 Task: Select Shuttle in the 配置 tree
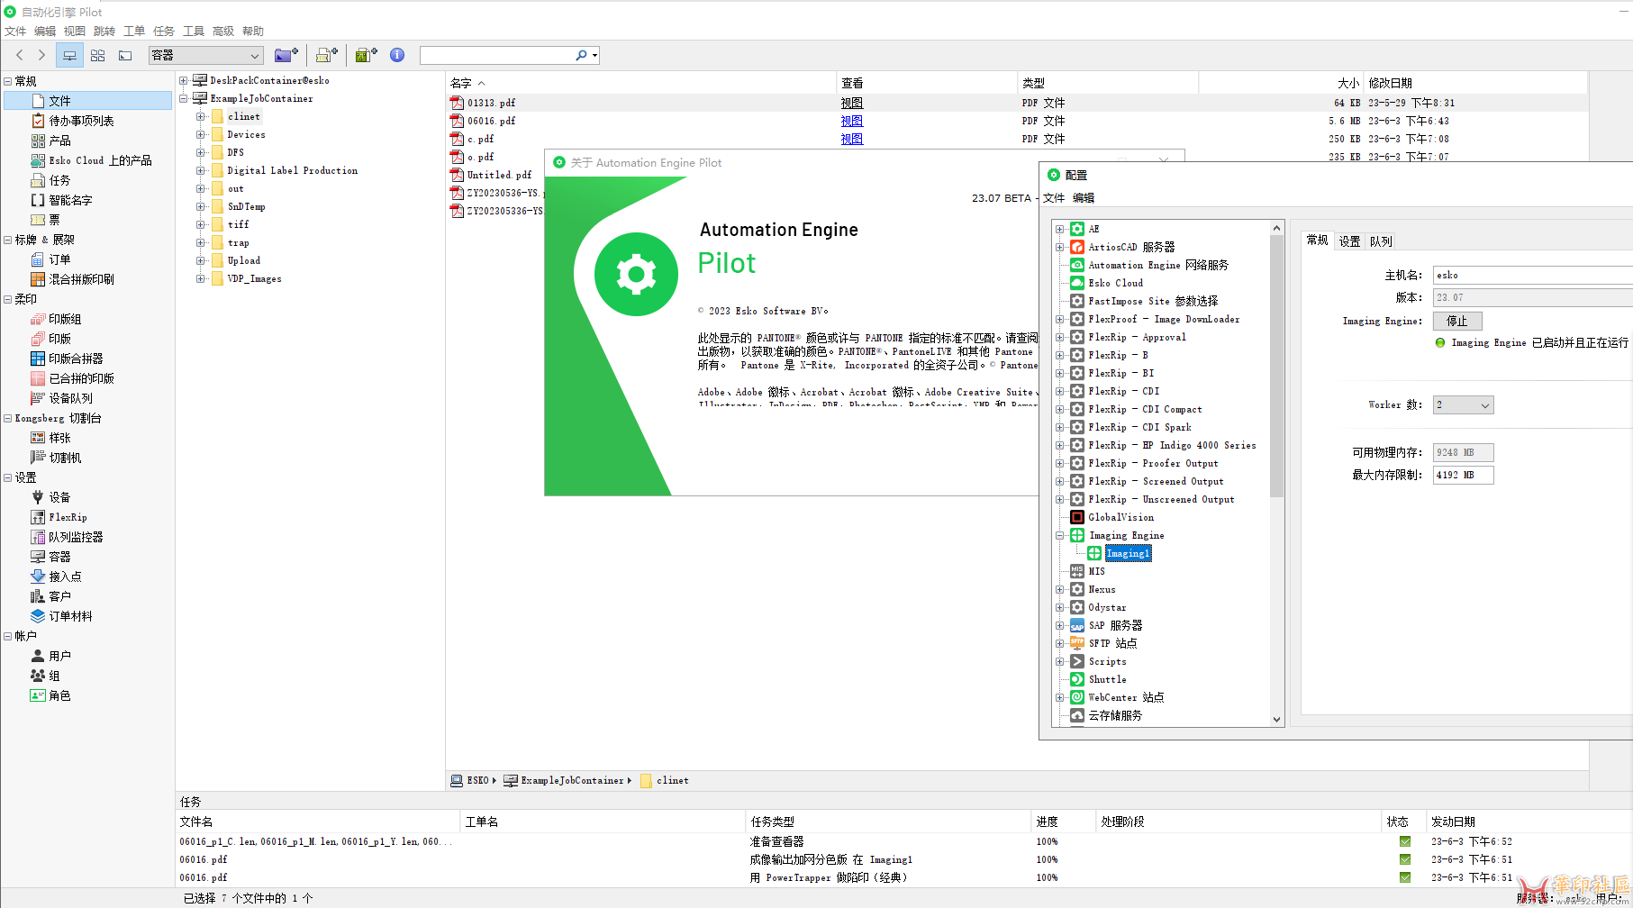pyautogui.click(x=1107, y=679)
